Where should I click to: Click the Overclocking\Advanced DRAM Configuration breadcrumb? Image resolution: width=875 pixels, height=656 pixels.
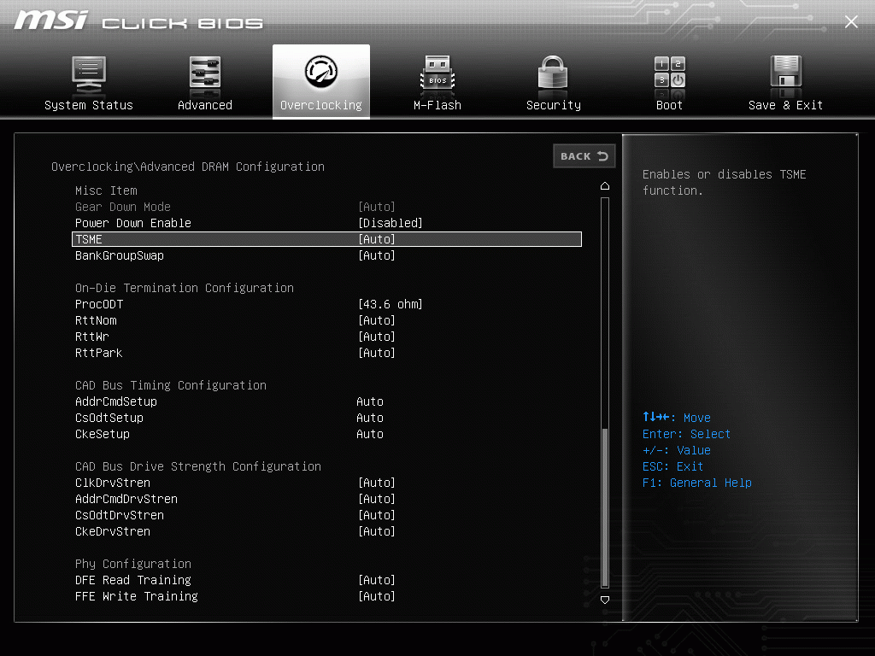[x=187, y=167]
